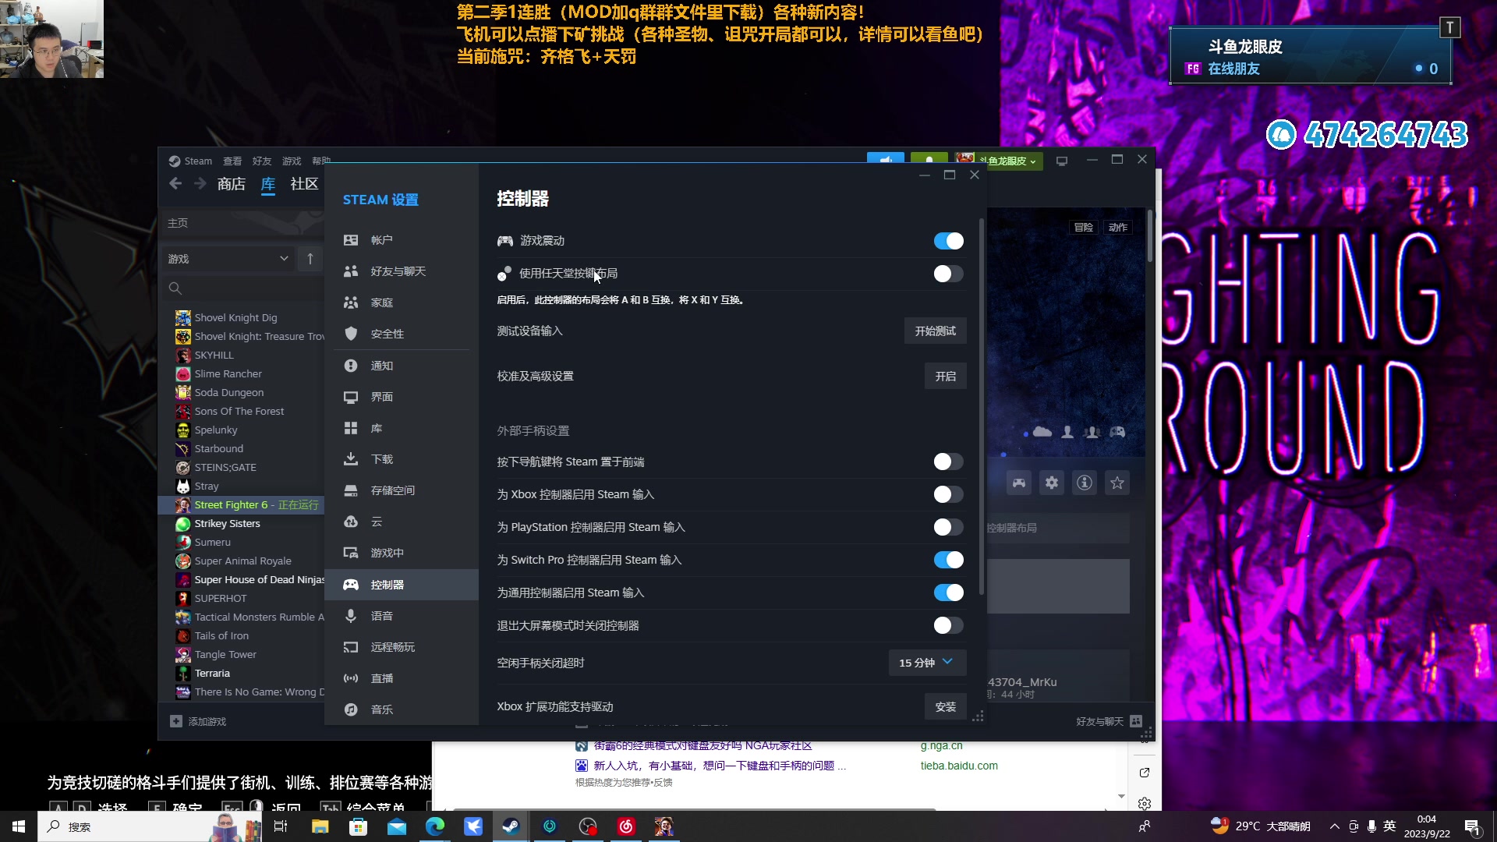Toggle Switch Pro 控制器 Steam 输入 switch

(949, 560)
